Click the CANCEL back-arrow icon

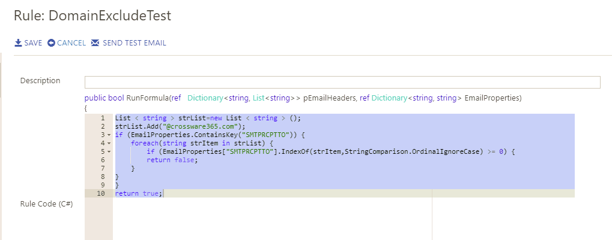(51, 42)
